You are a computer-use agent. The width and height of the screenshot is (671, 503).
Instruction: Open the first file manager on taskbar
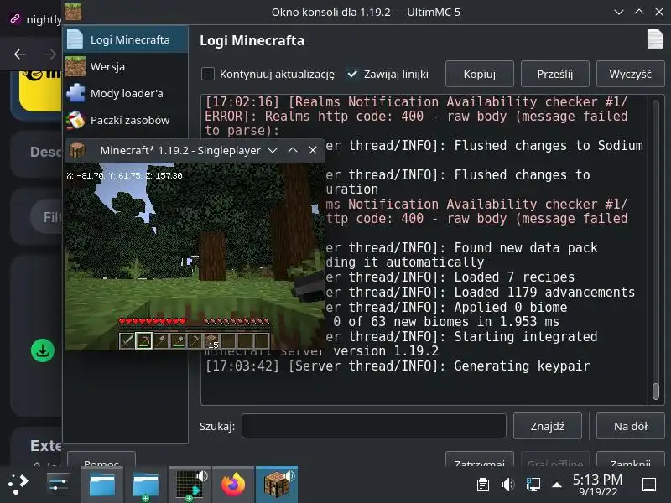(102, 485)
